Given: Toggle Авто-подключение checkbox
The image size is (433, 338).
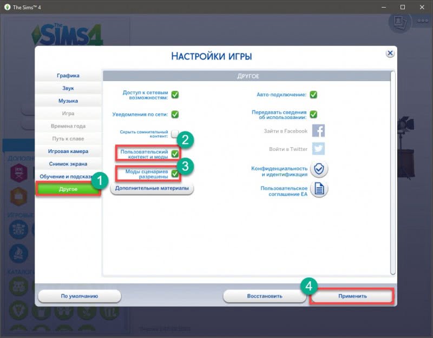Looking at the screenshot, I should click(x=313, y=95).
